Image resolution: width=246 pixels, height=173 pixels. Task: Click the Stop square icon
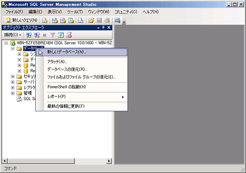(45, 35)
